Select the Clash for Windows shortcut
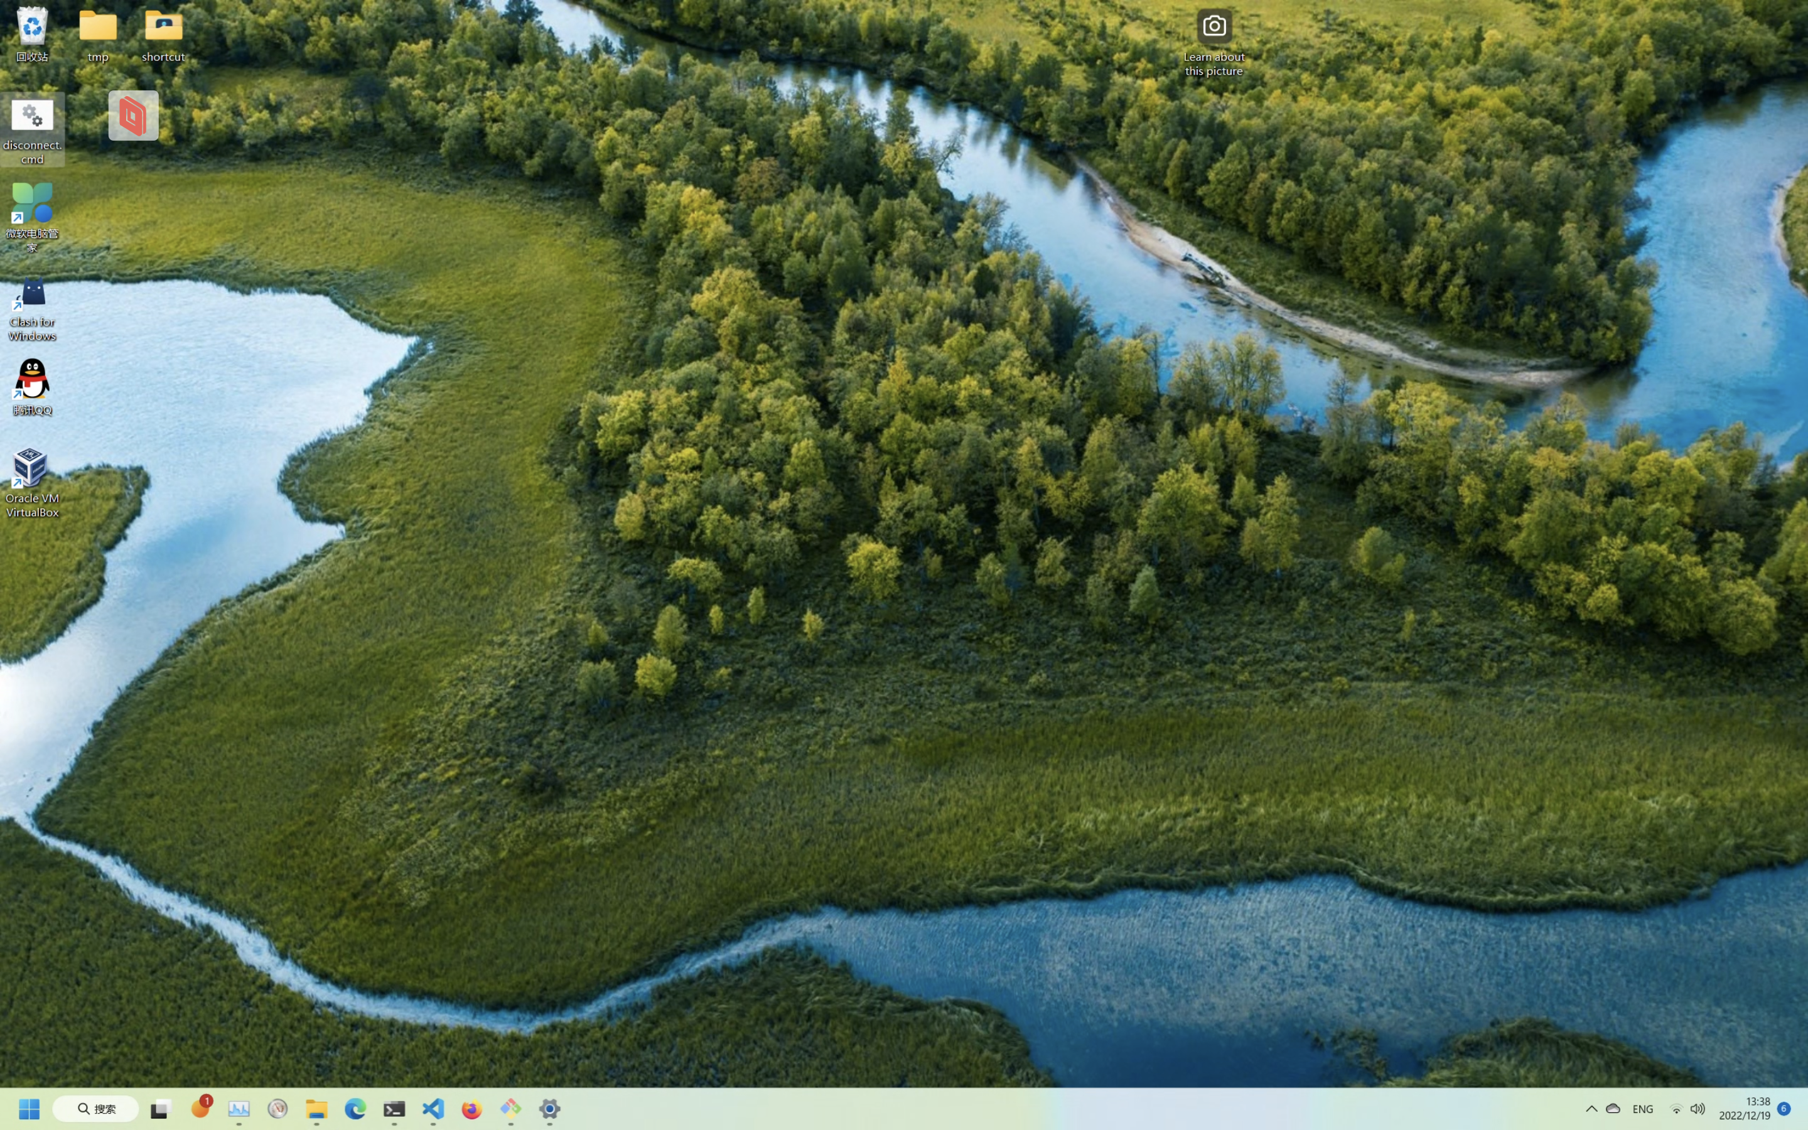Image resolution: width=1808 pixels, height=1130 pixels. click(x=32, y=295)
